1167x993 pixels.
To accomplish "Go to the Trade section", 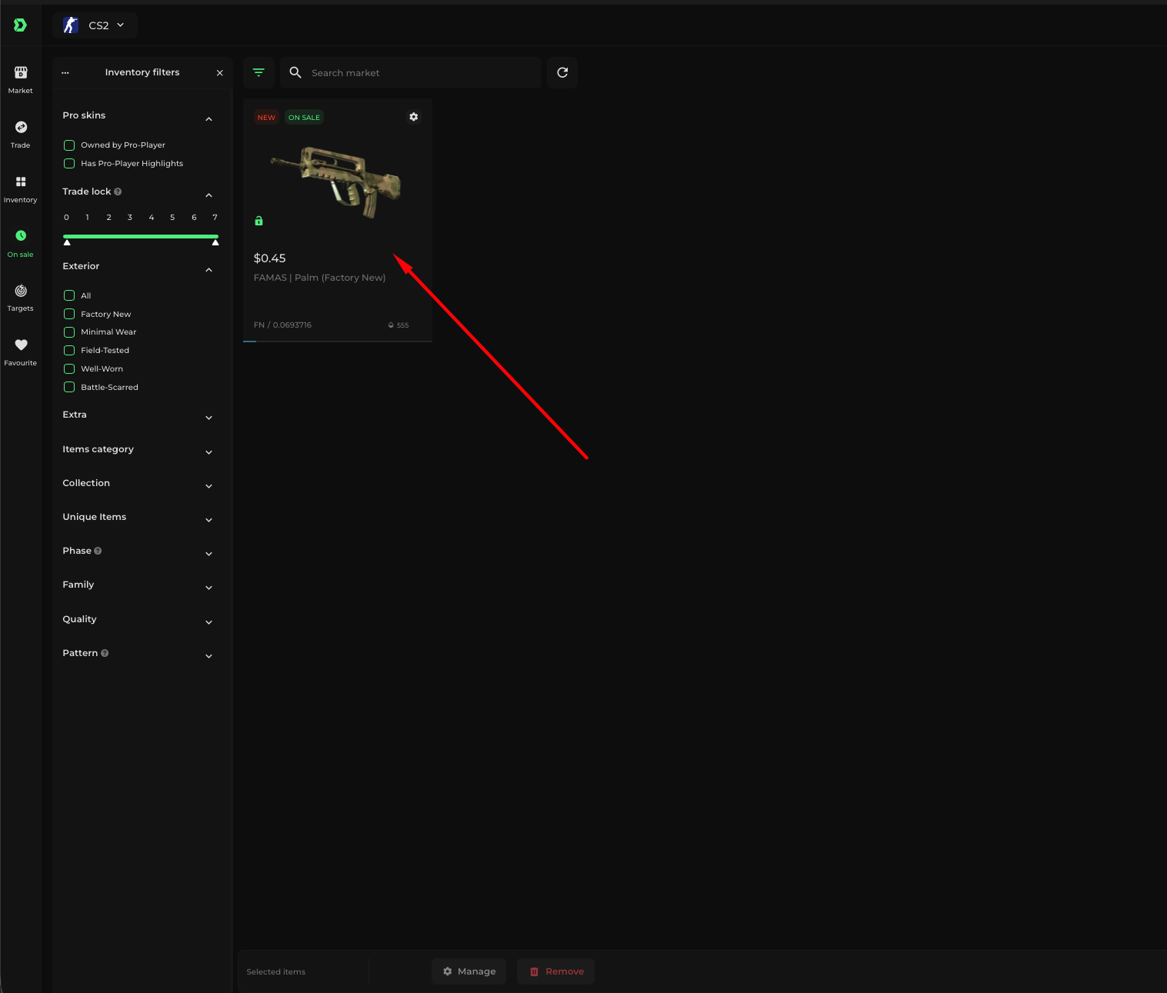I will point(21,134).
